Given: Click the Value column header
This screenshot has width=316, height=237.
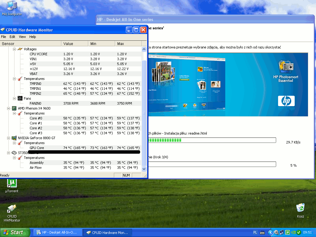Looking at the screenshot, I should 75,44.
